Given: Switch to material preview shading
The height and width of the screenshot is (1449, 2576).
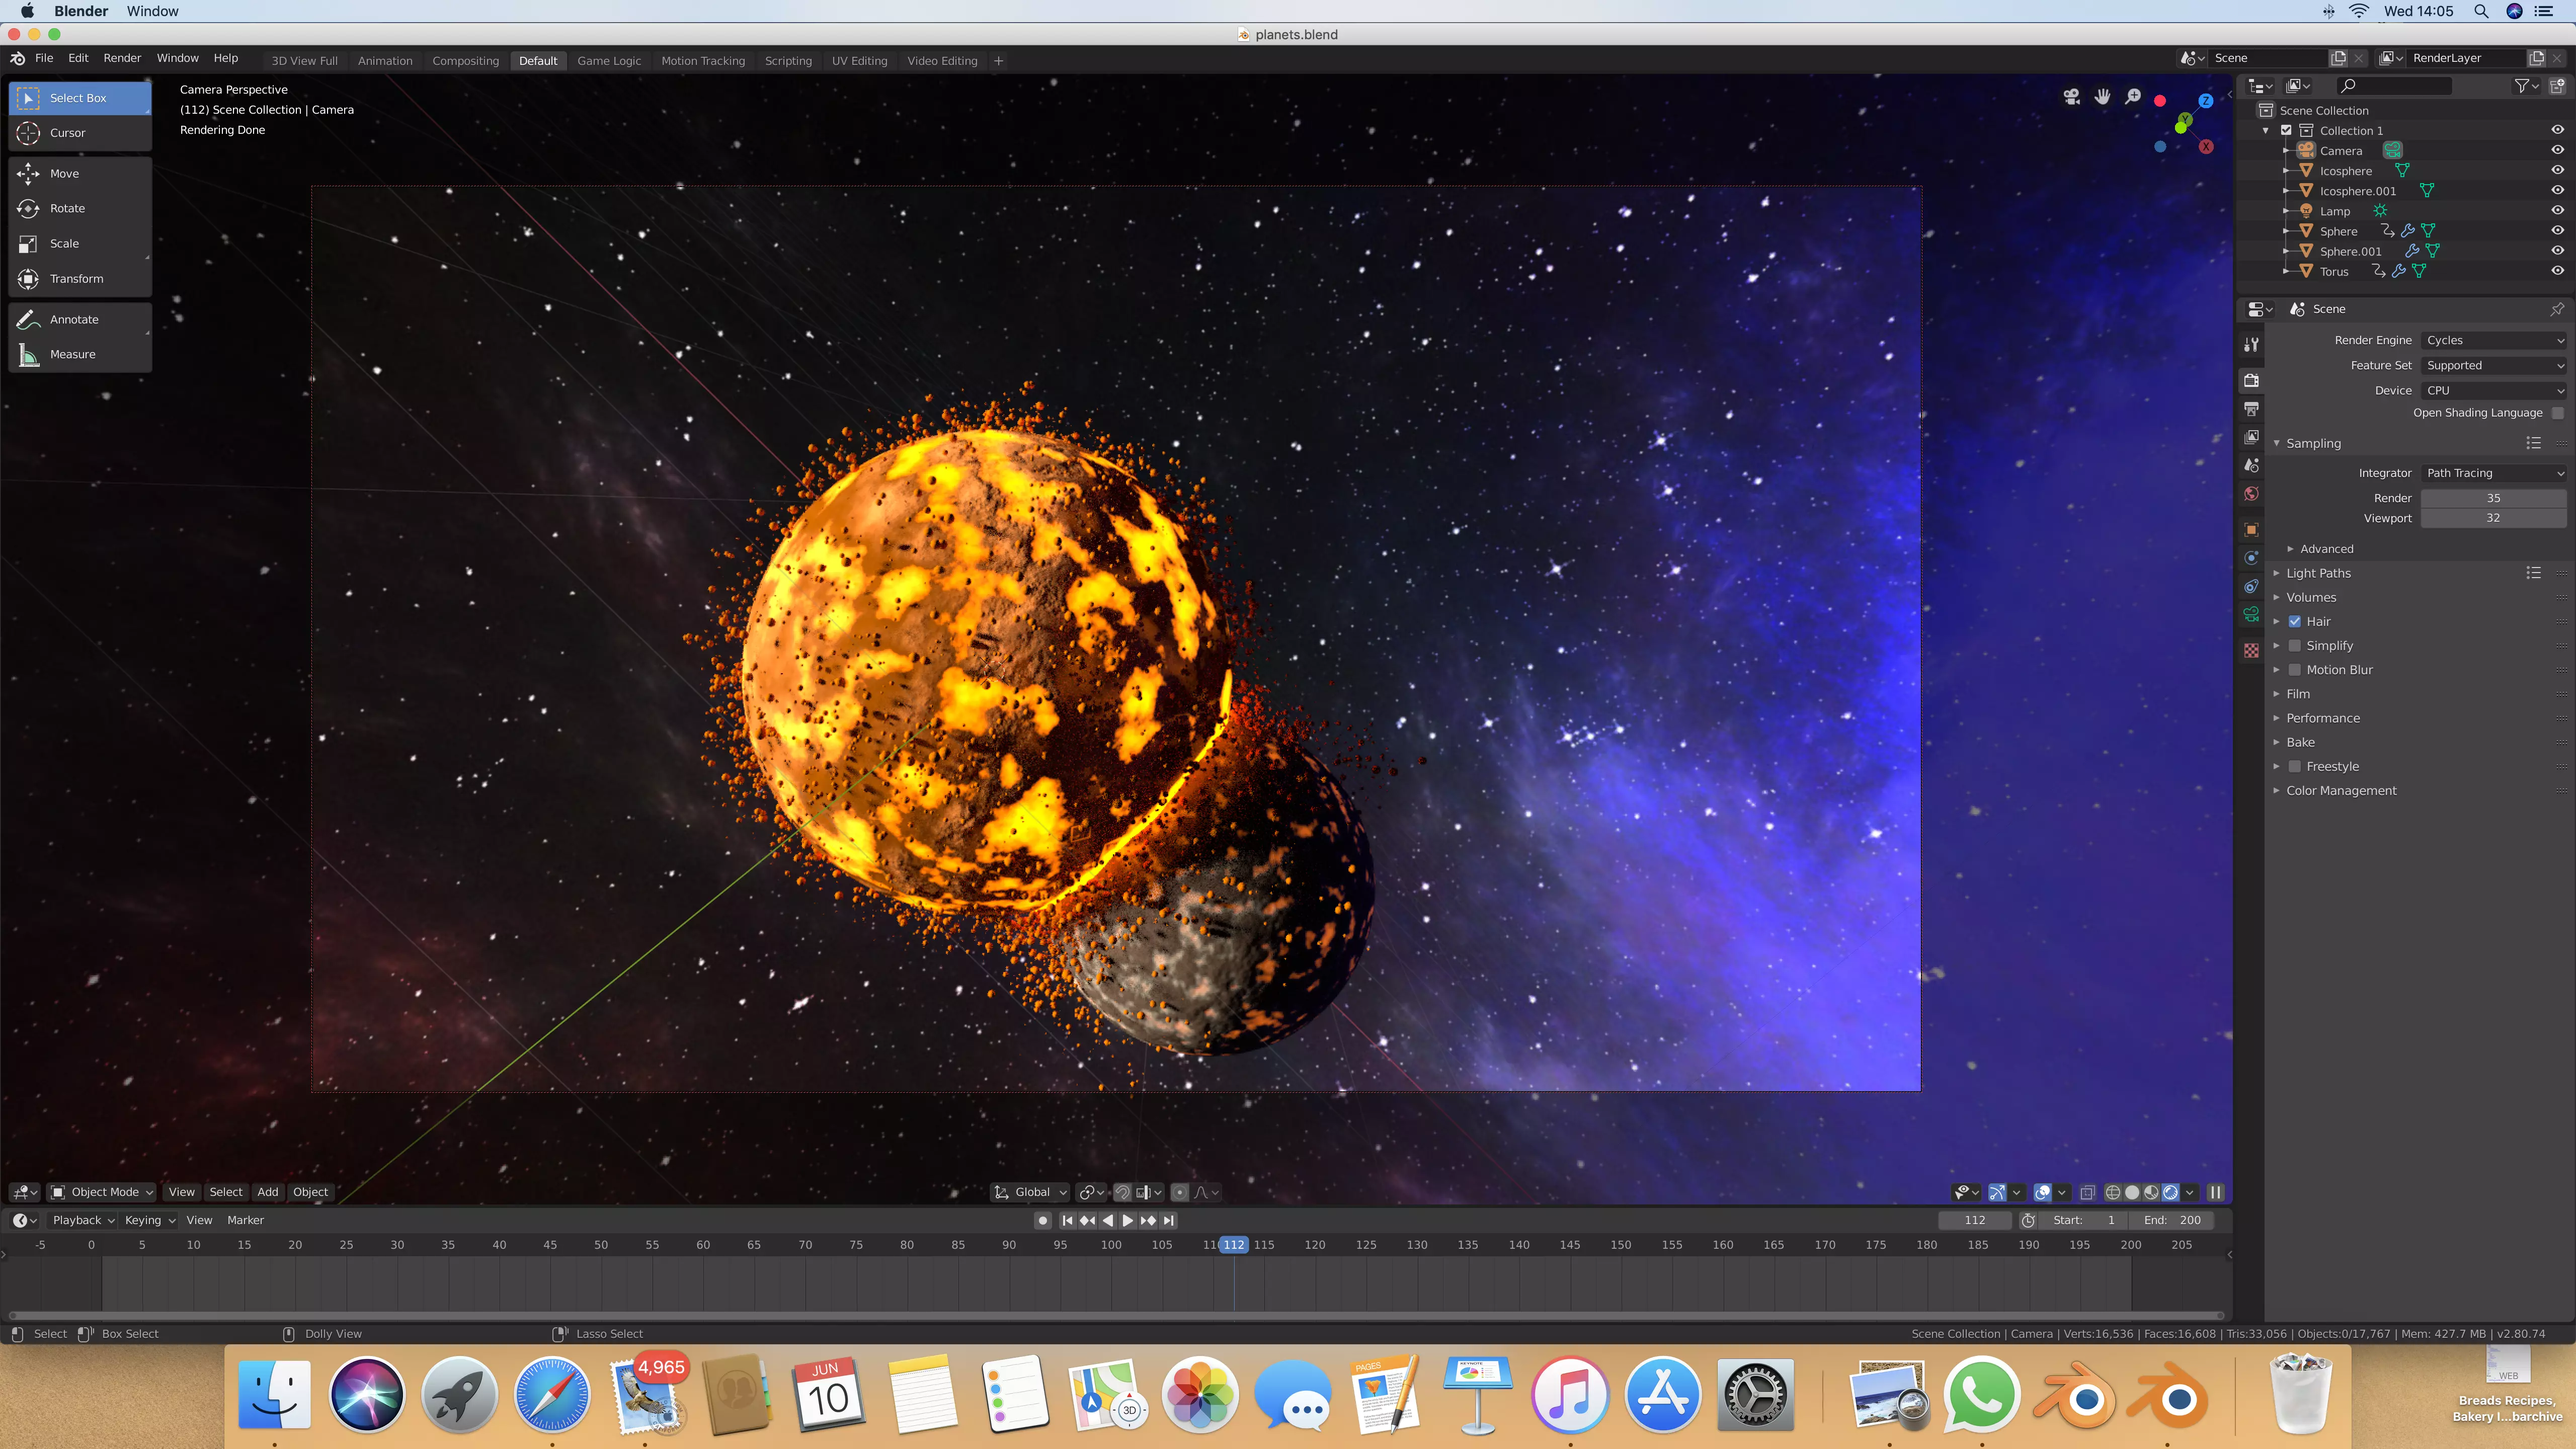Looking at the screenshot, I should click(x=2151, y=1193).
